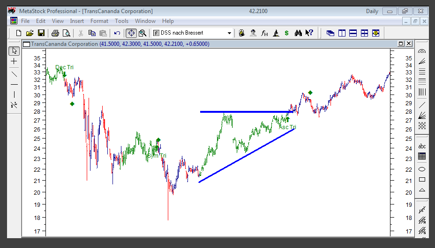Select the Horizontal Line tool

pos(14,84)
